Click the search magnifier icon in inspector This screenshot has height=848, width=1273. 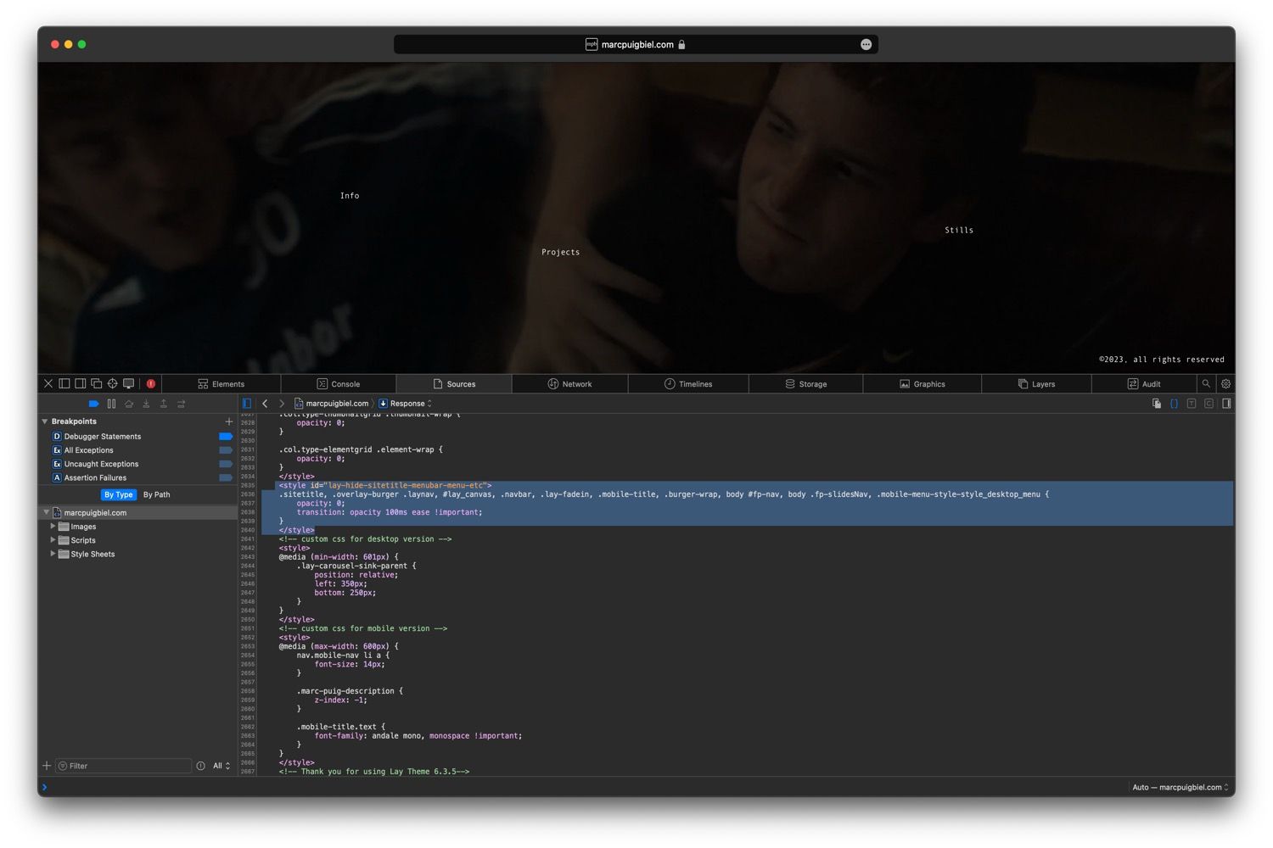coord(1206,384)
